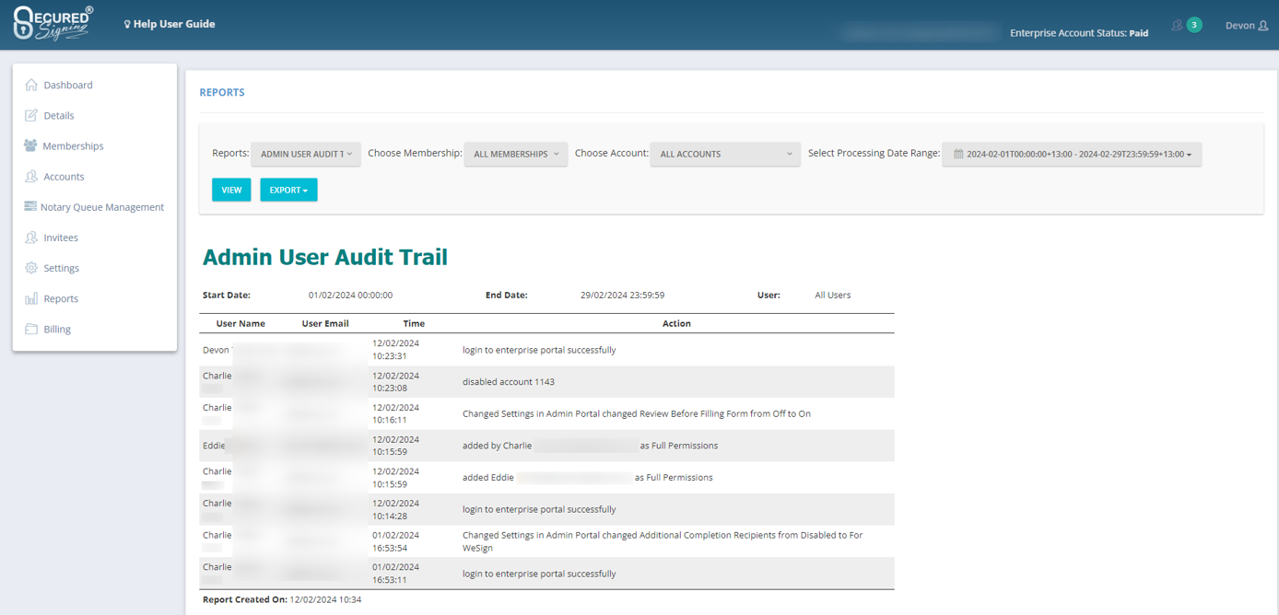This screenshot has height=615, width=1279.
Task: Open the Help User Guide link
Action: coord(170,24)
